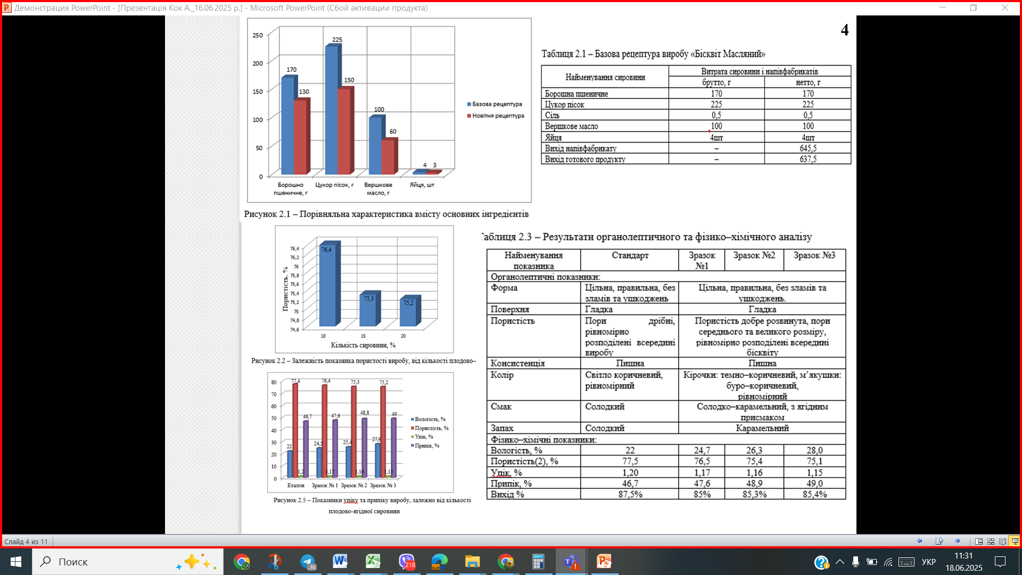The width and height of the screenshot is (1022, 575).
Task: Open Microsoft Teams in taskbar
Action: tap(571, 562)
